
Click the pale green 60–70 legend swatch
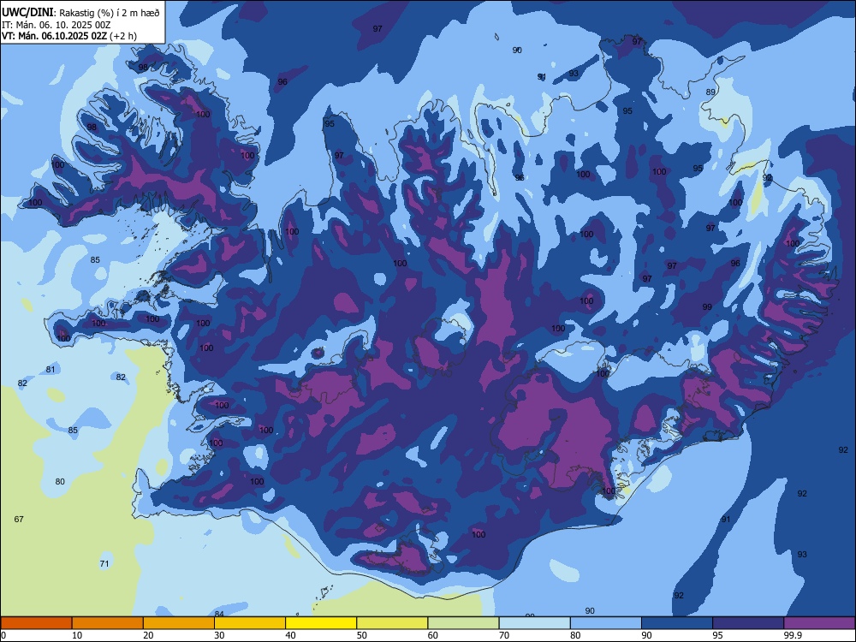point(463,623)
